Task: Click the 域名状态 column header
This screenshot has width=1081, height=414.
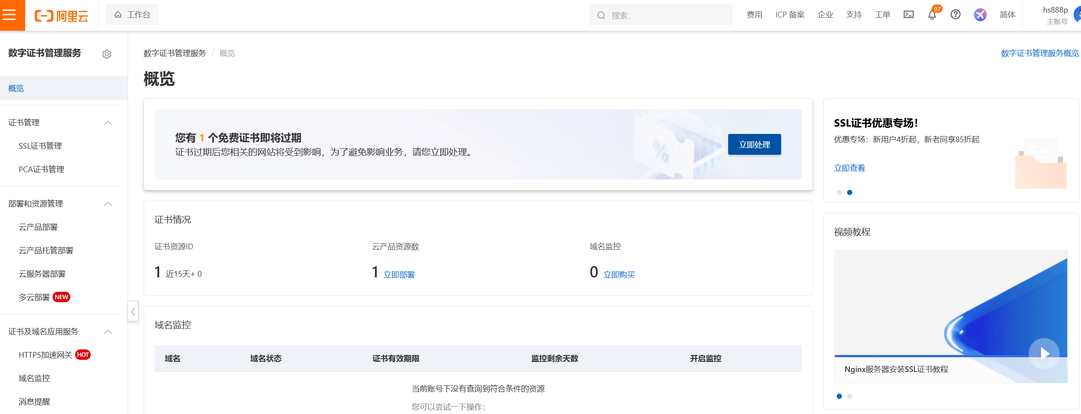Action: tap(266, 359)
